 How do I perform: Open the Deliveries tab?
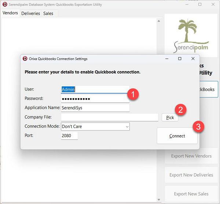click(x=30, y=14)
